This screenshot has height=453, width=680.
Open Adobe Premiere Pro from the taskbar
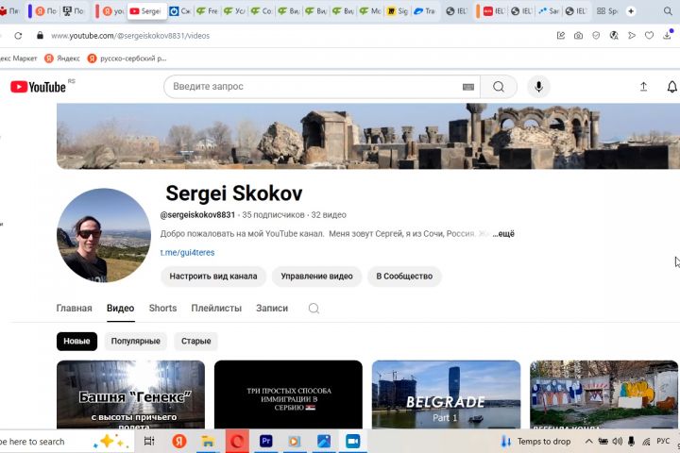[x=265, y=442]
